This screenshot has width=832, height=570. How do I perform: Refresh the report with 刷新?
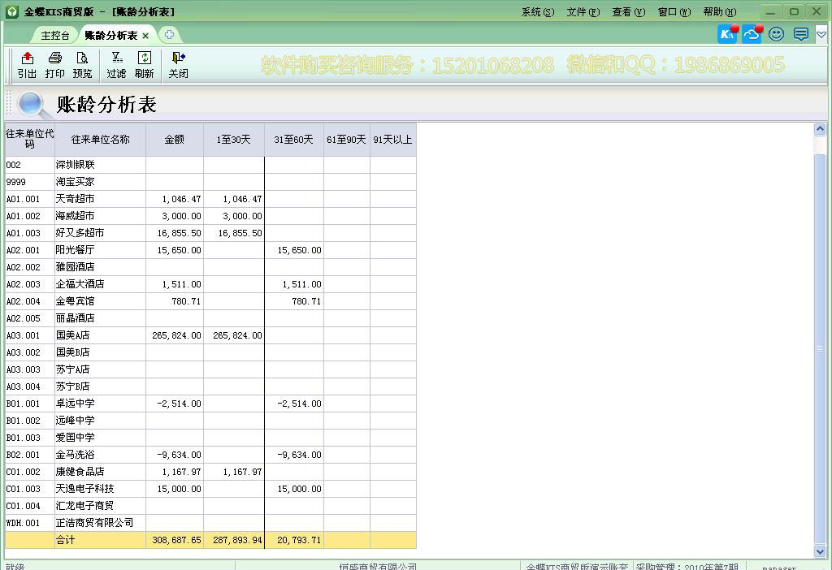pos(144,65)
